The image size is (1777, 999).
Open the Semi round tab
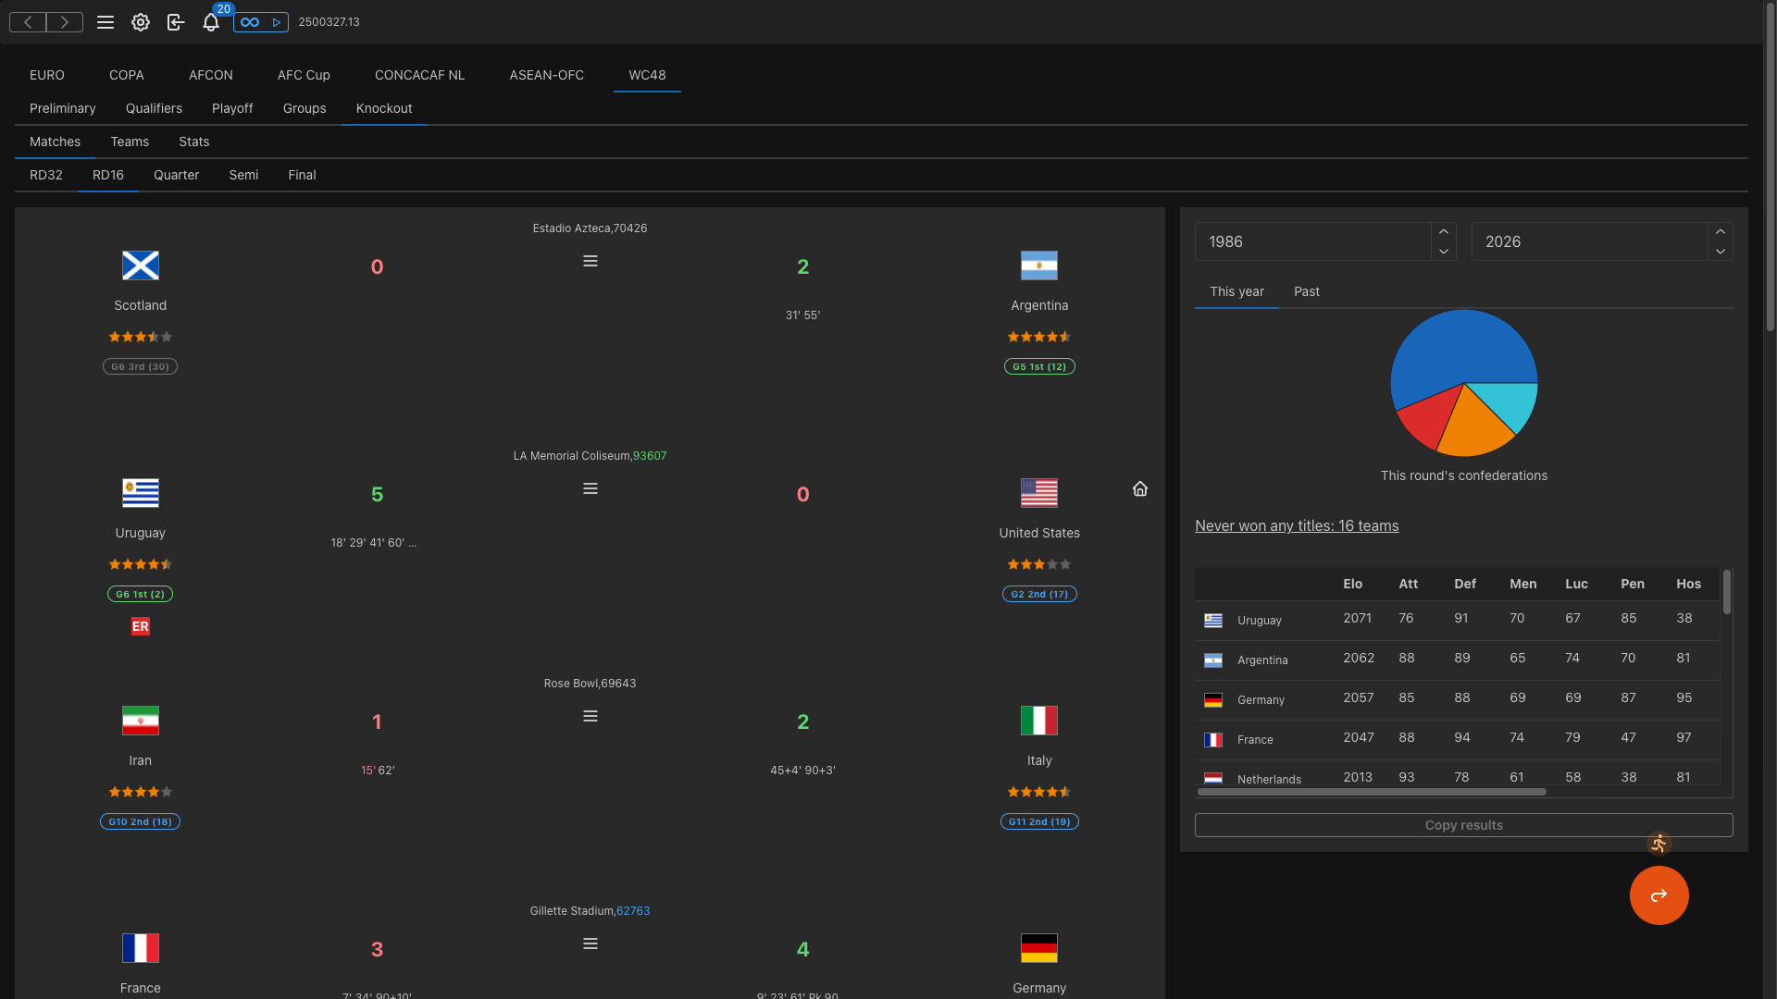(x=243, y=175)
